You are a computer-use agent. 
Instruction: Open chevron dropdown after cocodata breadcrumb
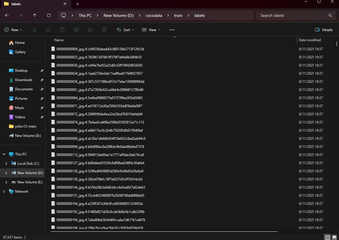point(168,15)
